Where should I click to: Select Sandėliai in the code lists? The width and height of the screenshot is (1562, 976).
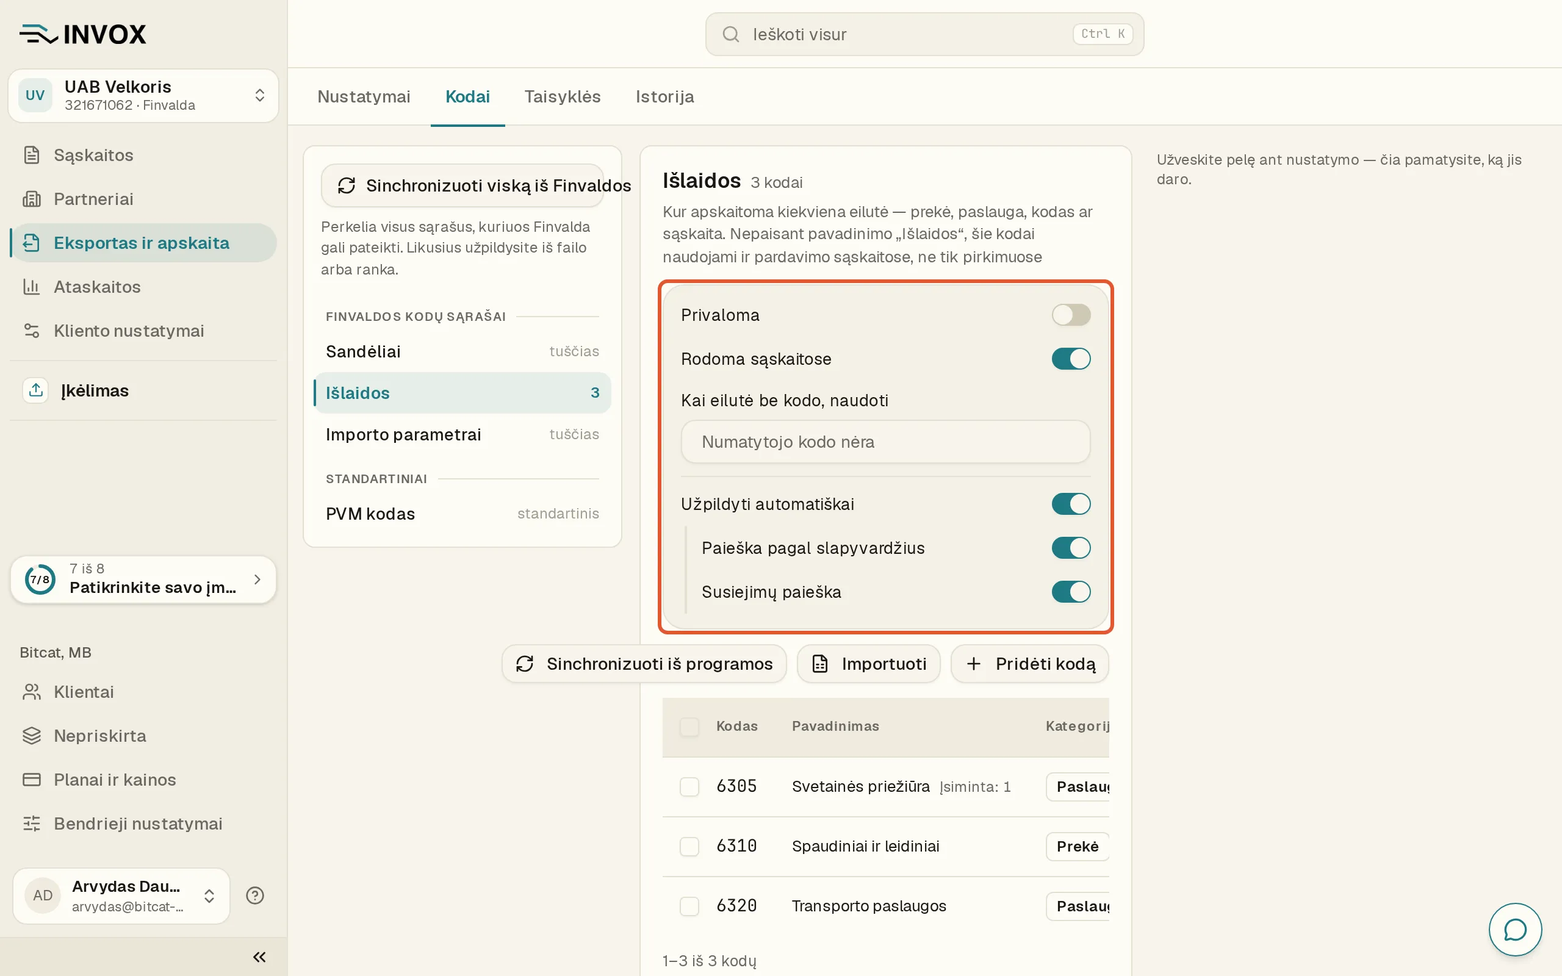(462, 352)
